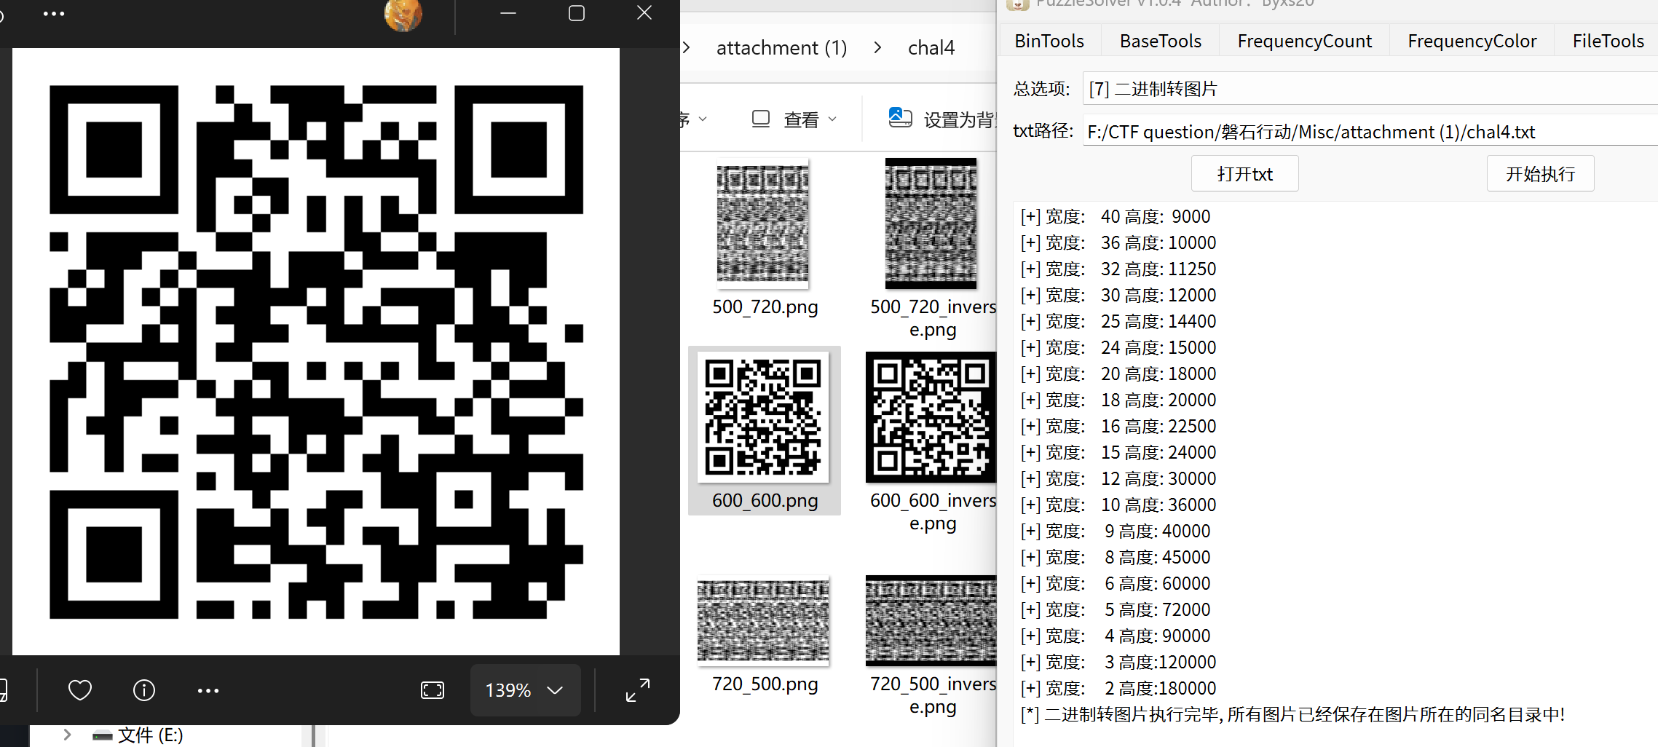Click the 打开txt button

pos(1244,173)
